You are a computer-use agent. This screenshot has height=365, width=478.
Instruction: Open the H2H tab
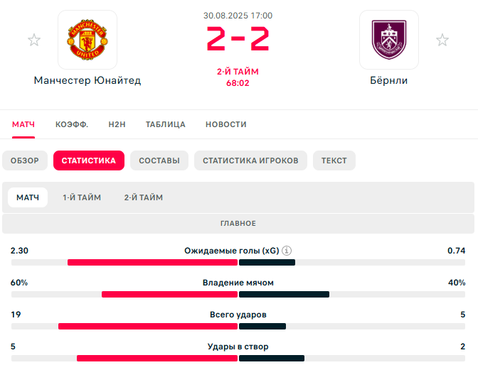click(x=117, y=124)
